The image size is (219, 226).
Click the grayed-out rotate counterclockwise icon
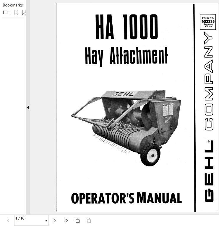click(88, 220)
